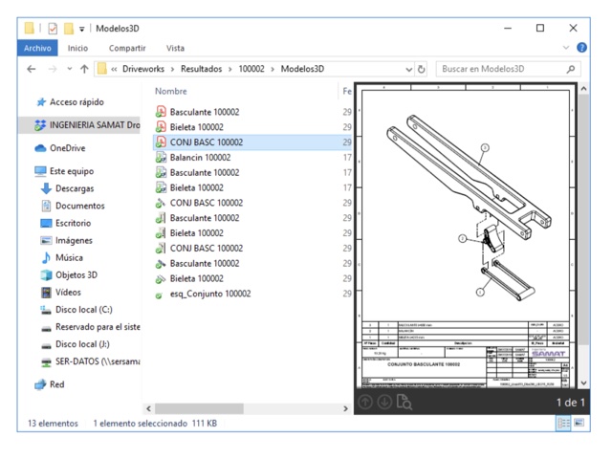This screenshot has height=459, width=612.
Task: Go to previous page in preview pane
Action: (x=365, y=402)
